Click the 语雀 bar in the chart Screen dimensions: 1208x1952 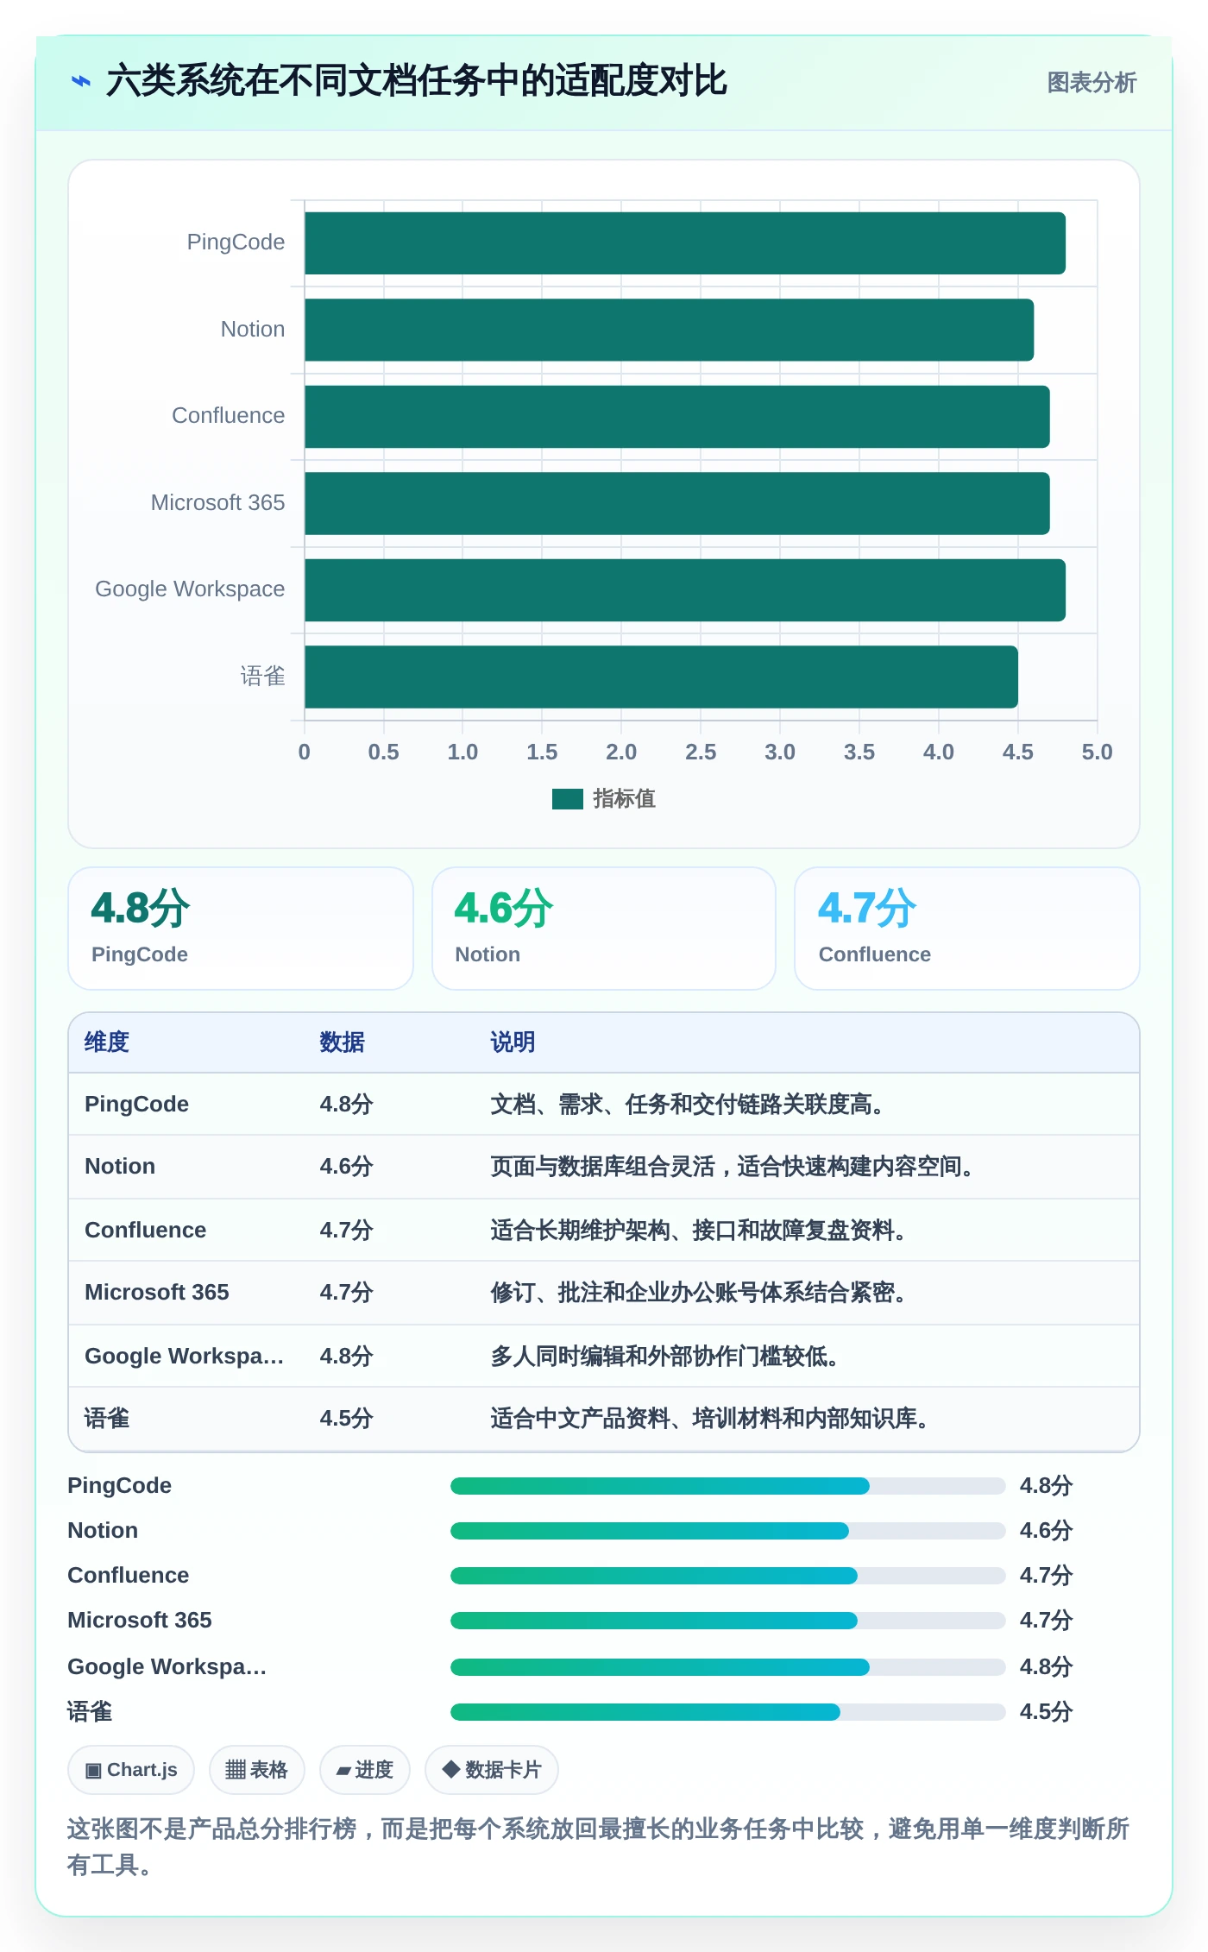tap(661, 677)
